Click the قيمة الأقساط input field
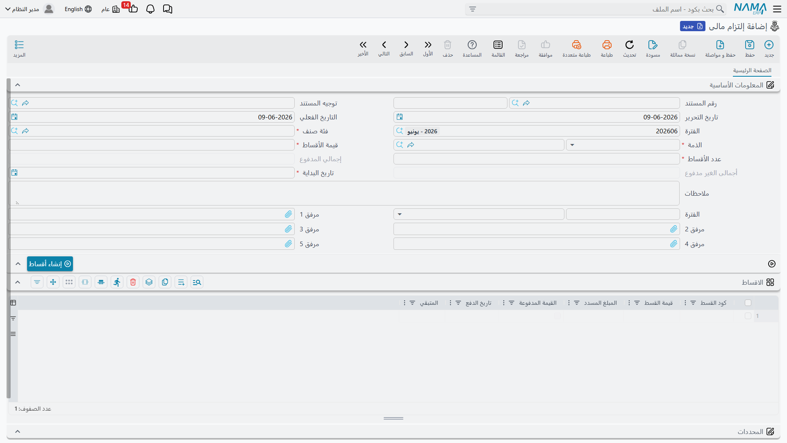 152,145
